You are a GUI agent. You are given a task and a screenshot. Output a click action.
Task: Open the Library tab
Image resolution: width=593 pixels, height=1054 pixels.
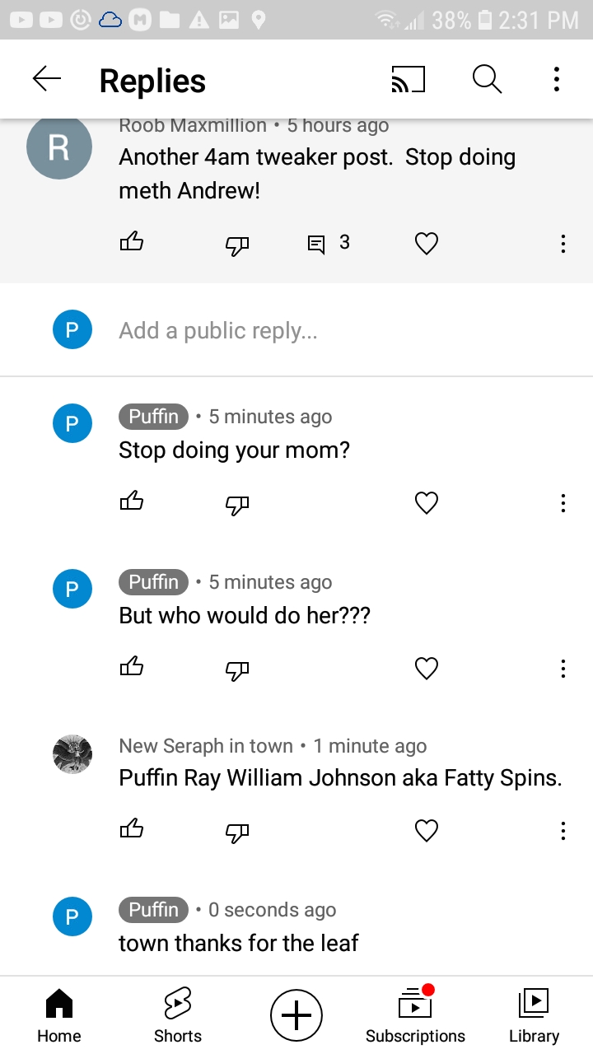tap(534, 1015)
